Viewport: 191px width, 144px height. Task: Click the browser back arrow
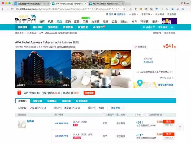point(3,9)
